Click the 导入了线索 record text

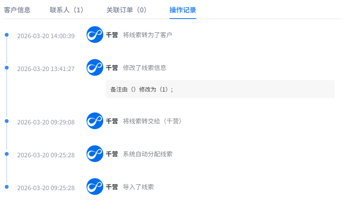[138, 187]
